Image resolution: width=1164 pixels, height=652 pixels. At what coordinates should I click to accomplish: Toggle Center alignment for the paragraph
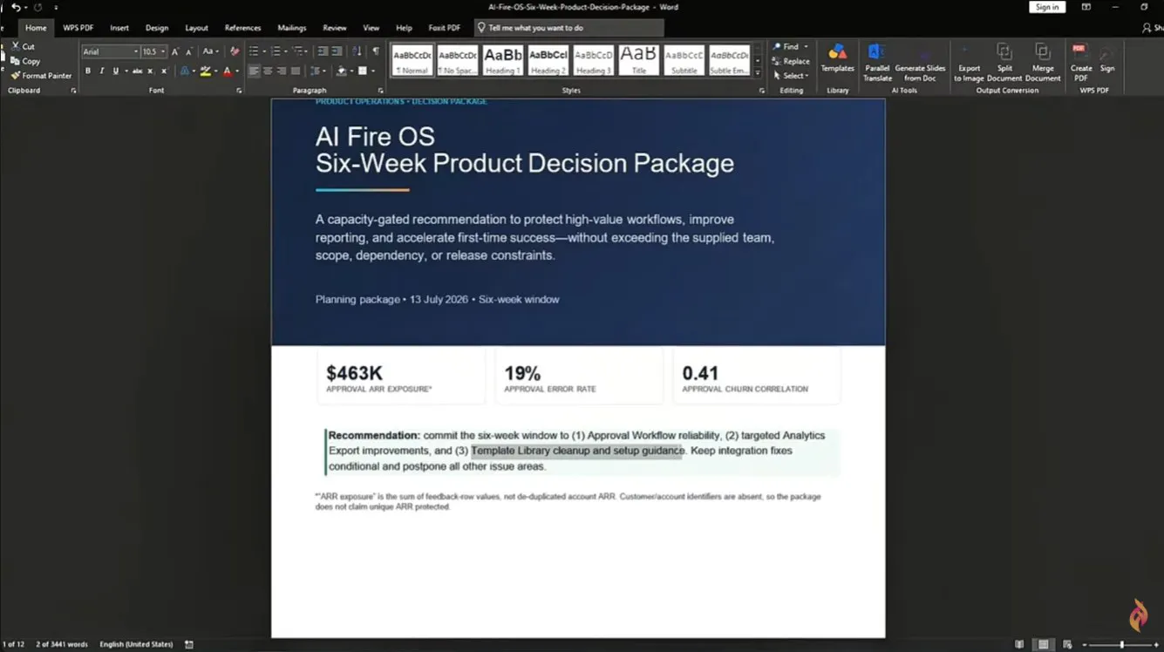pyautogui.click(x=268, y=71)
